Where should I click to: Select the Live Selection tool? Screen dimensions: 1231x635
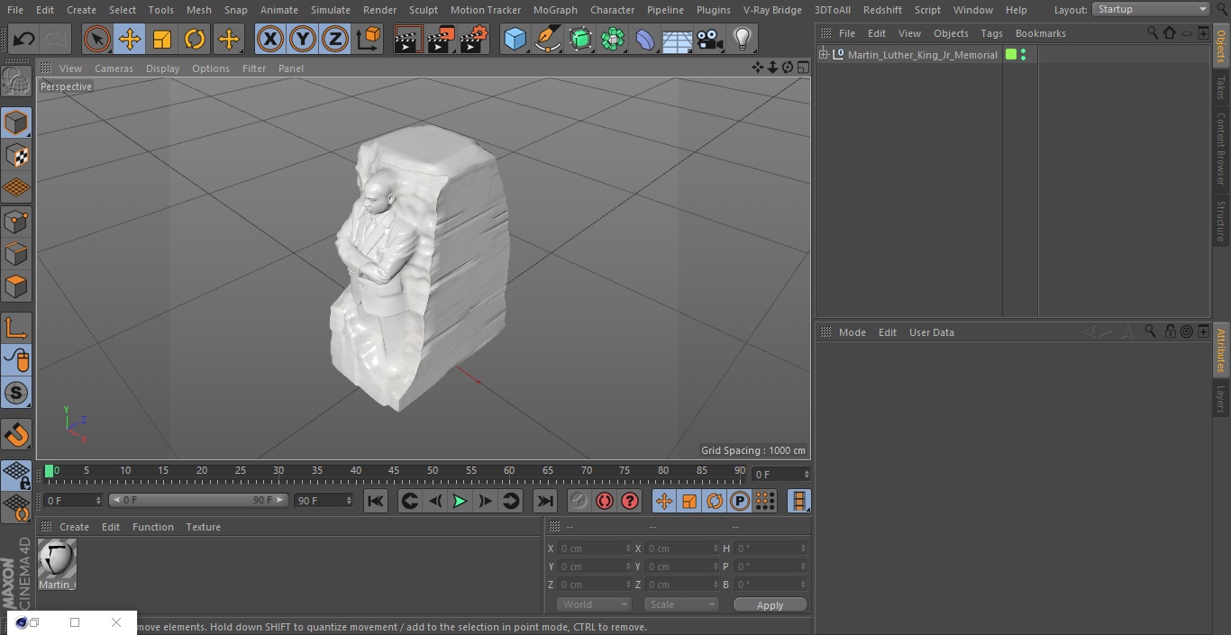97,39
